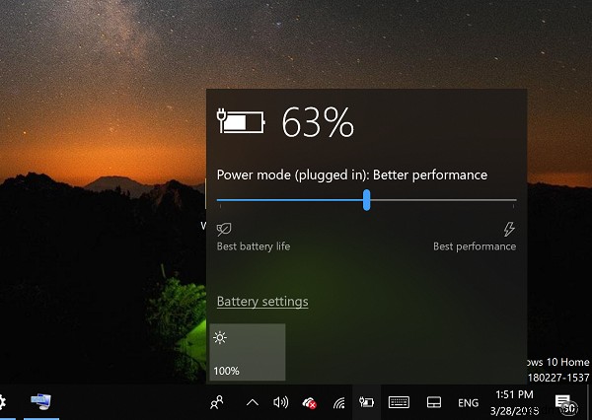Open the touch keyboard tray icon

[x=399, y=402]
